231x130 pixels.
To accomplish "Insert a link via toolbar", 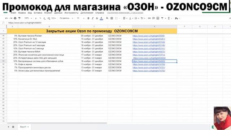I will 149,18.
